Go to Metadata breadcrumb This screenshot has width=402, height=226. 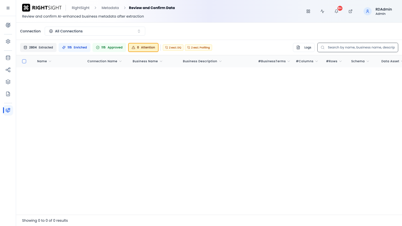pos(110,8)
